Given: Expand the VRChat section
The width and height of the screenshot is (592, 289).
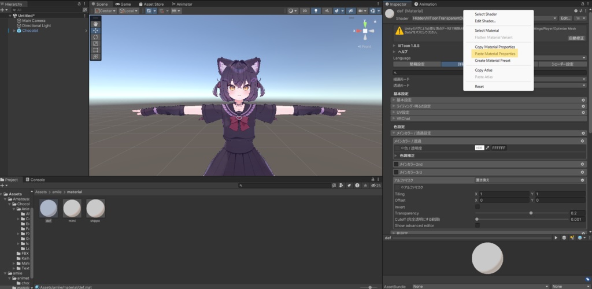Looking at the screenshot, I should pos(489,118).
